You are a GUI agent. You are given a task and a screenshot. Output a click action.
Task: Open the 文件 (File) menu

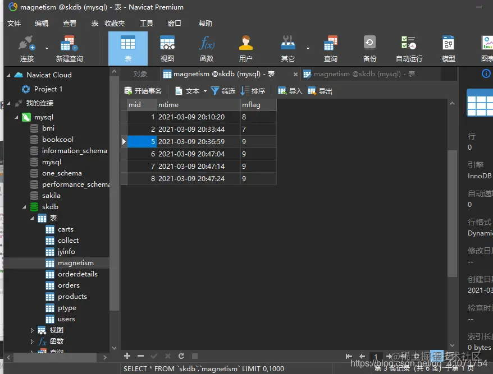point(14,23)
